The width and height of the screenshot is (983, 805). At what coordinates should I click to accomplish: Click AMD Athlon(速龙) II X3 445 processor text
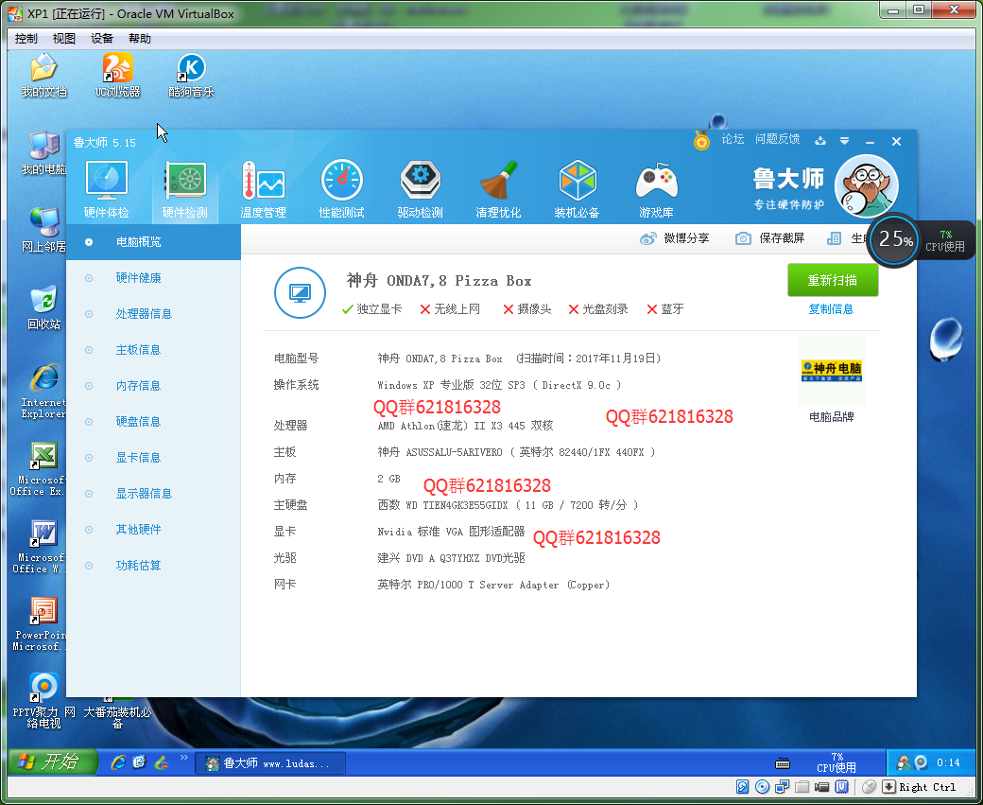465,426
